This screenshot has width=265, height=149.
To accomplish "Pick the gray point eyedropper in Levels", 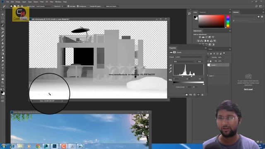I will pos(171,68).
